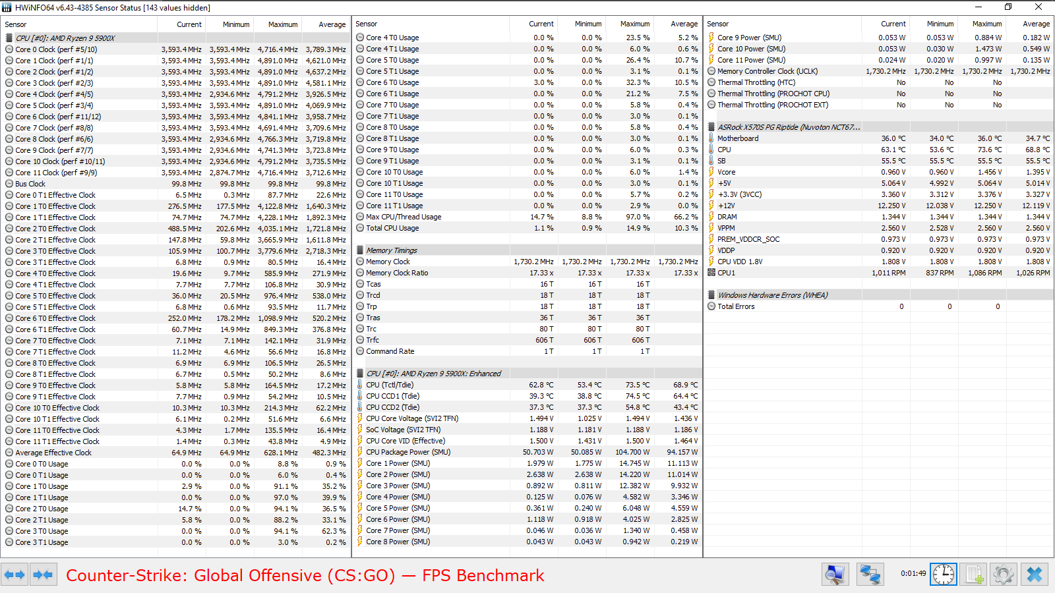Viewport: 1055px width, 593px height.
Task: Open the remote network computers icon
Action: tap(870, 575)
